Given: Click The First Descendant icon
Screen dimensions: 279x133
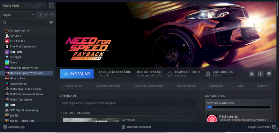Looking at the screenshot, I should coord(7,46).
